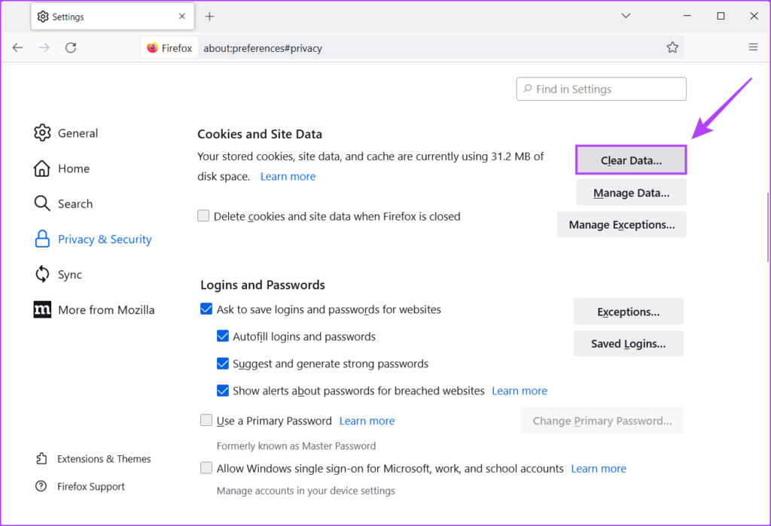
Task: Click inside the Find in Settings field
Action: coord(601,89)
